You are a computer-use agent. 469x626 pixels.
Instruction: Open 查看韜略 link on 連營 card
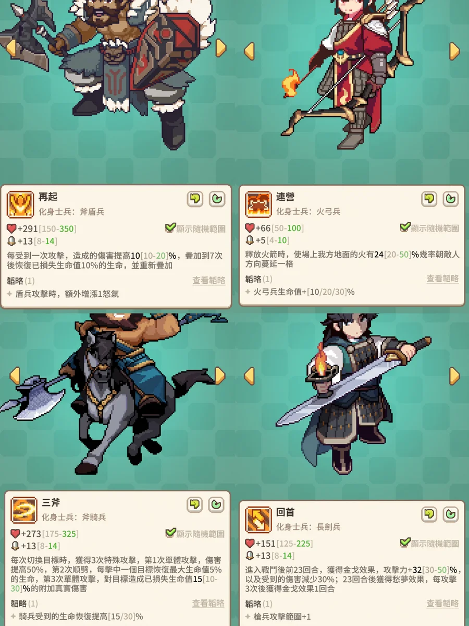pyautogui.click(x=443, y=279)
